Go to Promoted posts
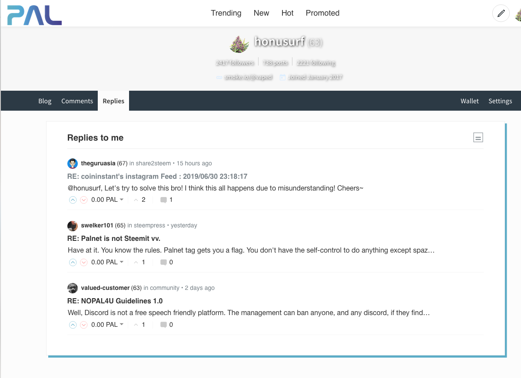 tap(322, 13)
